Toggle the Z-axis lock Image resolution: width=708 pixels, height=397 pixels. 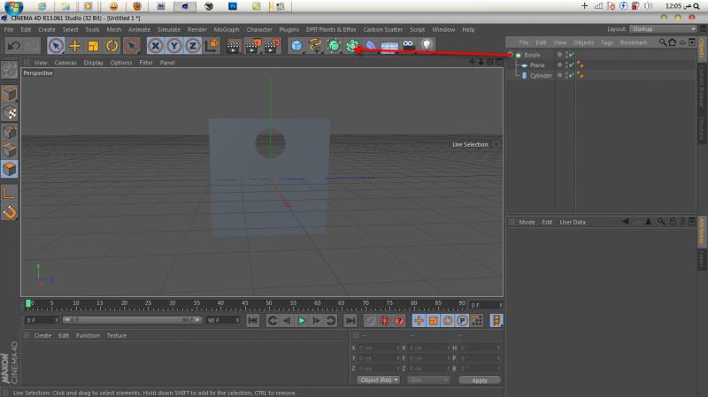(192, 45)
